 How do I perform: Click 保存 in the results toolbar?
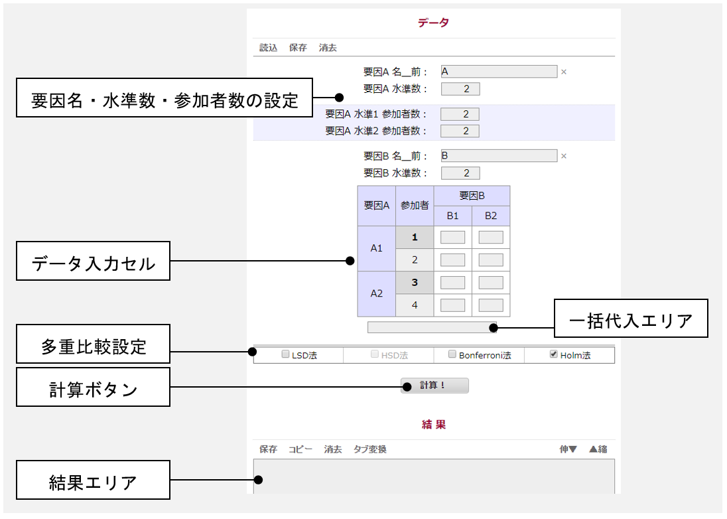[x=268, y=449]
